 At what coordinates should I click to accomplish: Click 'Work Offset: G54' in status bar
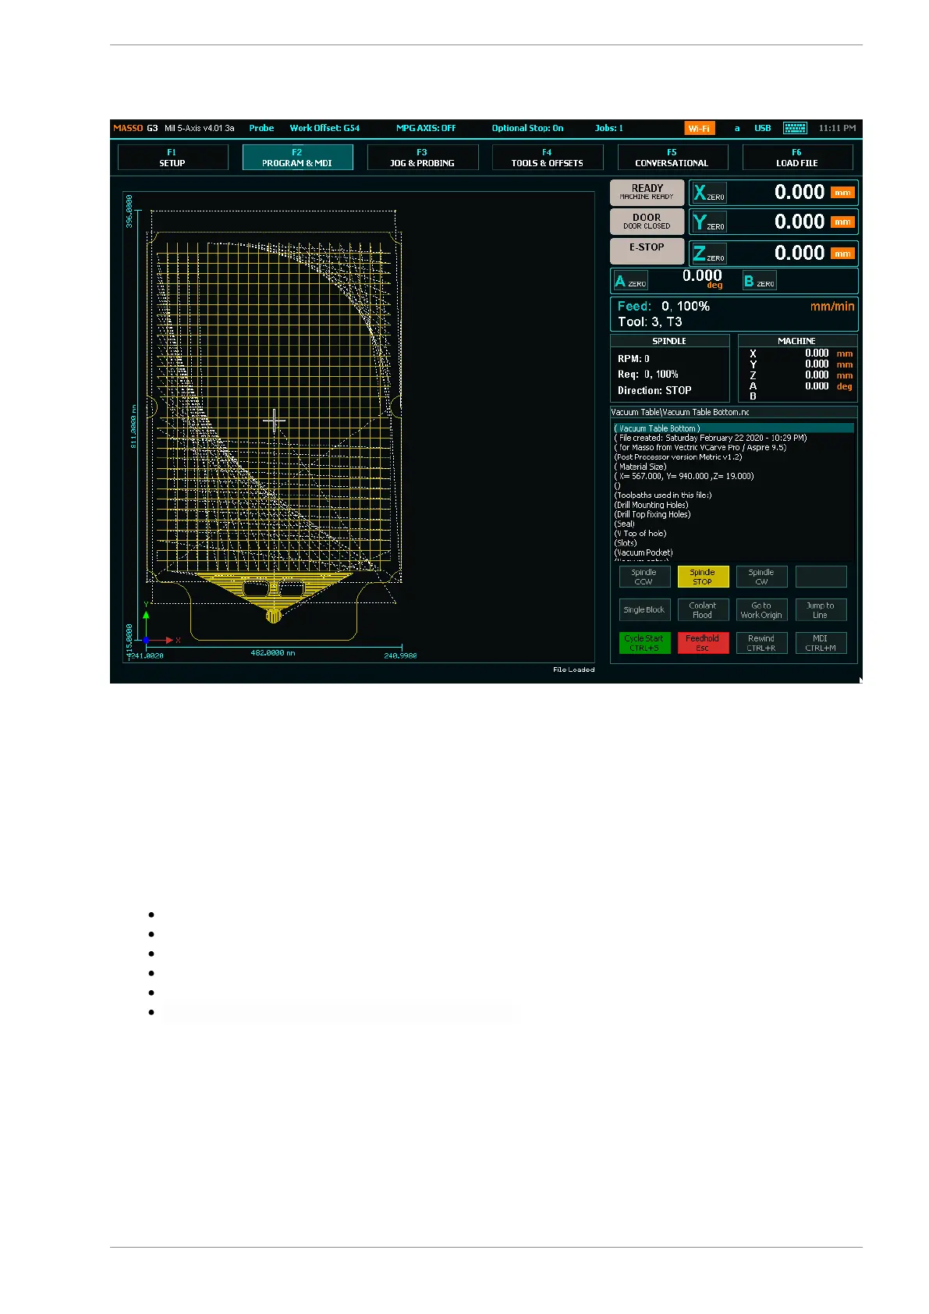tap(324, 128)
